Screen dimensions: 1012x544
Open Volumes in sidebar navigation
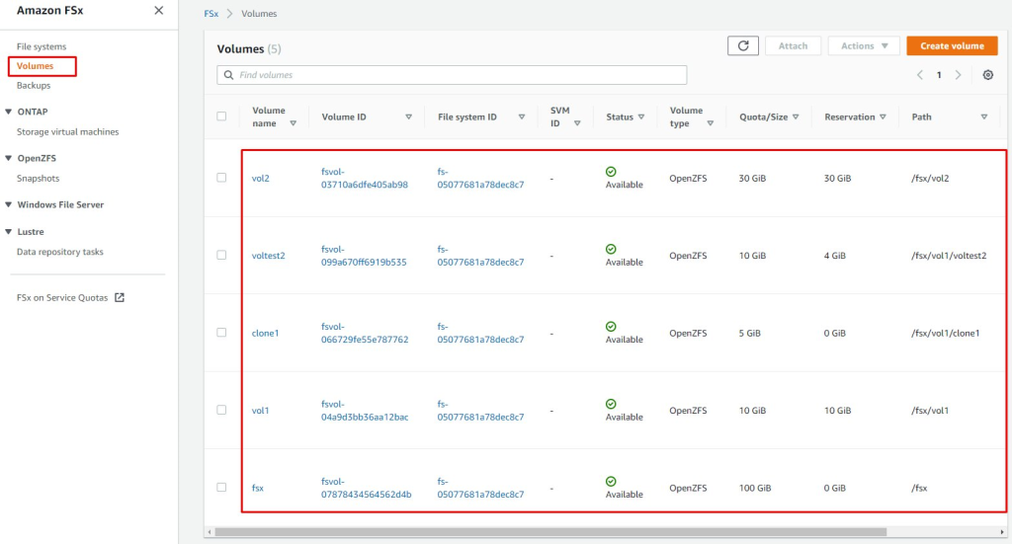click(x=35, y=66)
